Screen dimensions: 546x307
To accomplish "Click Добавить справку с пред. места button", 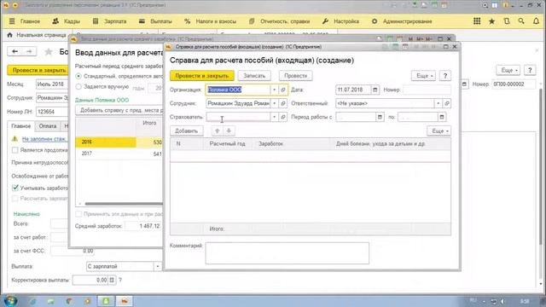I will click(119, 110).
